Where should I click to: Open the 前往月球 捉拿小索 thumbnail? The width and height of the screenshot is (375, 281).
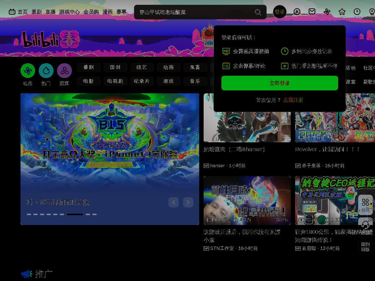pos(247,201)
